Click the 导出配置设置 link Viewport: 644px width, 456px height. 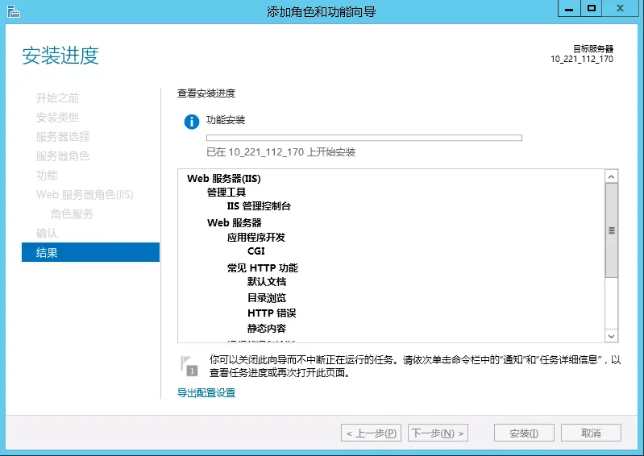click(x=206, y=393)
